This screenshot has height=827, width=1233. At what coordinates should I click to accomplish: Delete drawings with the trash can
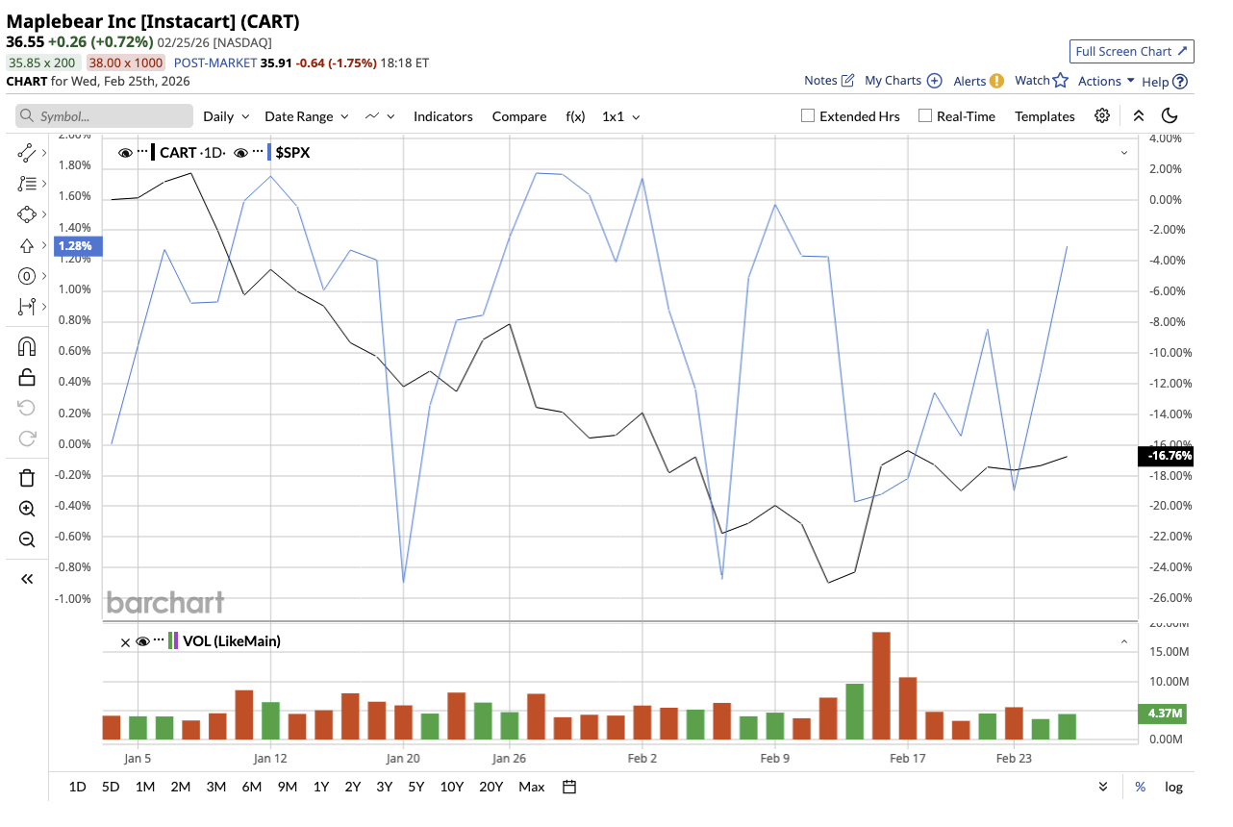pyautogui.click(x=27, y=478)
